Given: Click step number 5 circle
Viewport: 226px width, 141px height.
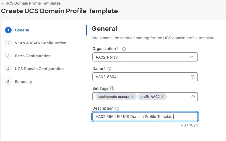Looking at the screenshot, I should click(x=8, y=82).
